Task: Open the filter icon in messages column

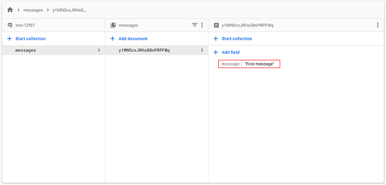Action: click(x=194, y=25)
